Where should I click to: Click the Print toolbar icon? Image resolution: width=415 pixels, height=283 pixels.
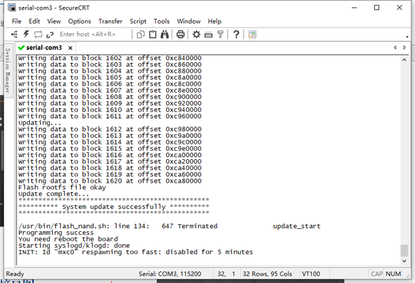[181, 35]
